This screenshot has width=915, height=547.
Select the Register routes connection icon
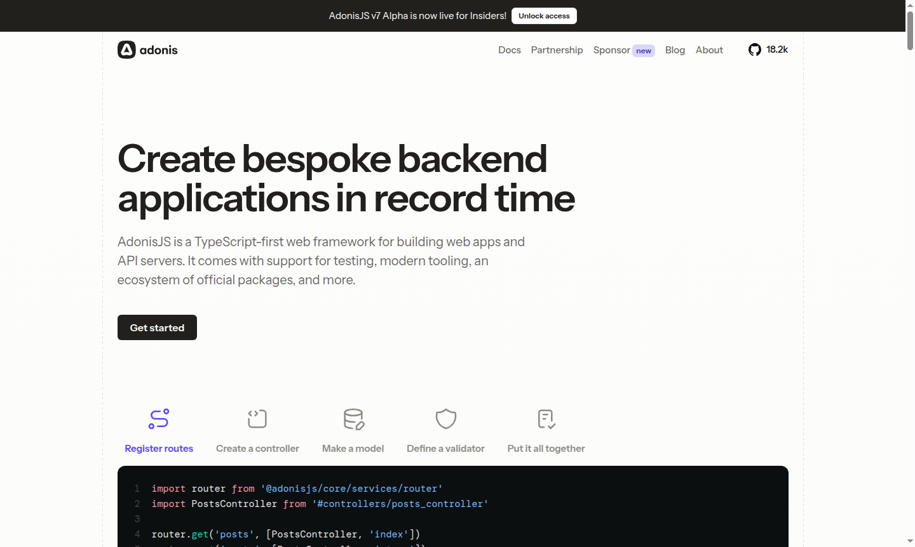(x=159, y=419)
